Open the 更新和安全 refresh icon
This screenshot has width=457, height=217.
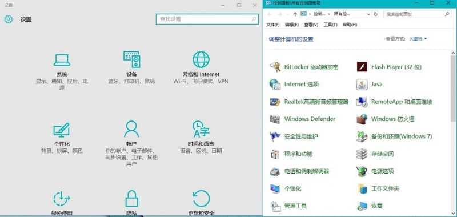tap(201, 199)
